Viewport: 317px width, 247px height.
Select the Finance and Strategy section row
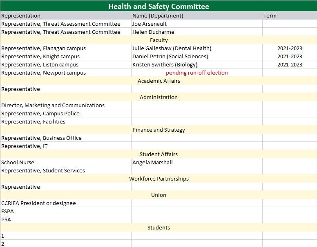(158, 130)
